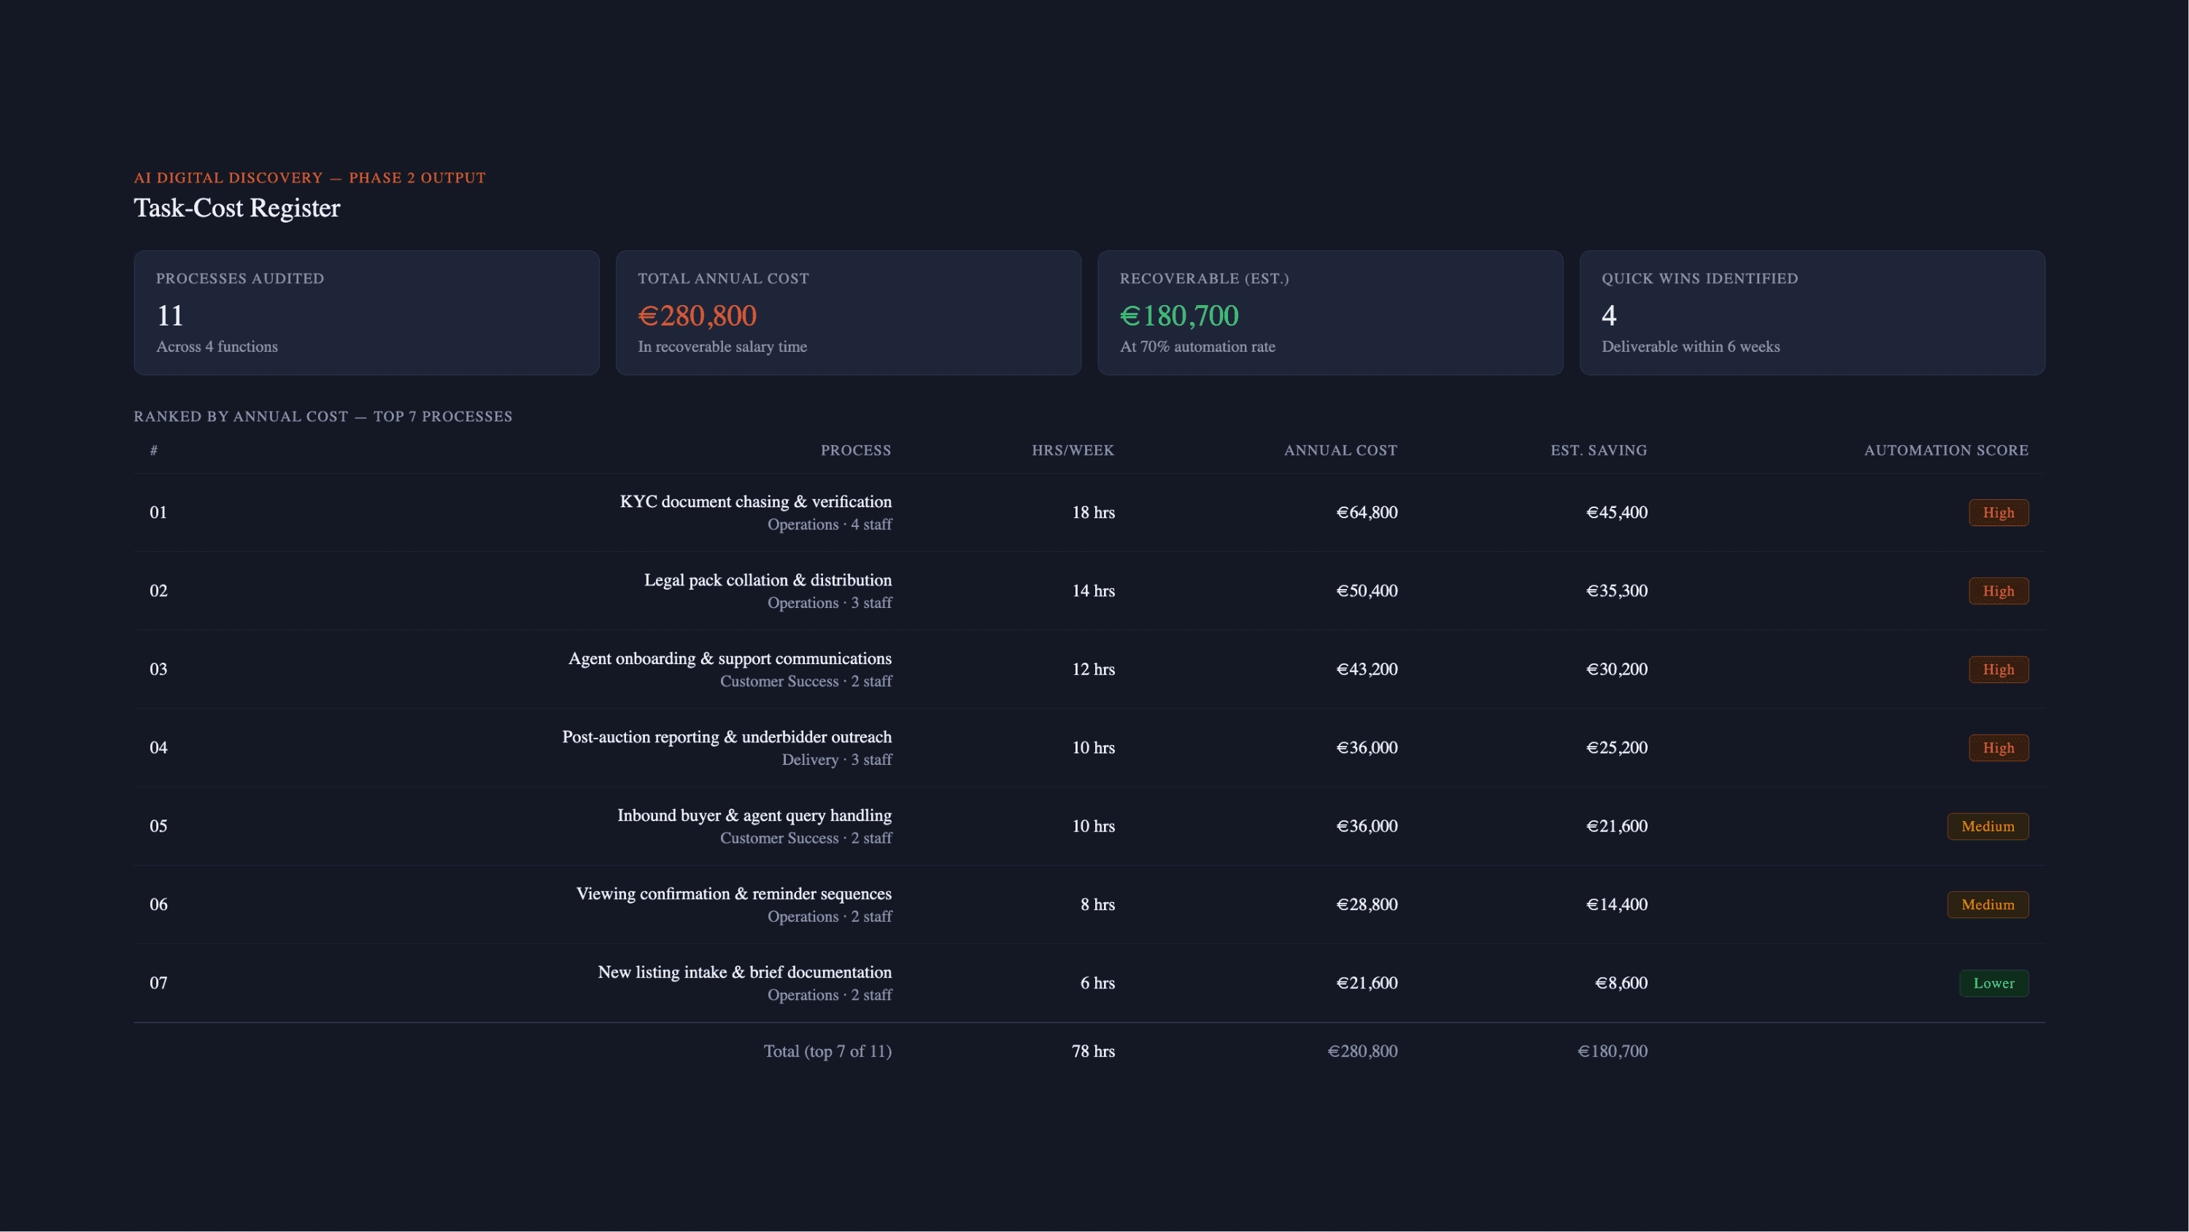Click the High badge on Agent onboarding row
The image size is (2189, 1232).
click(1998, 669)
